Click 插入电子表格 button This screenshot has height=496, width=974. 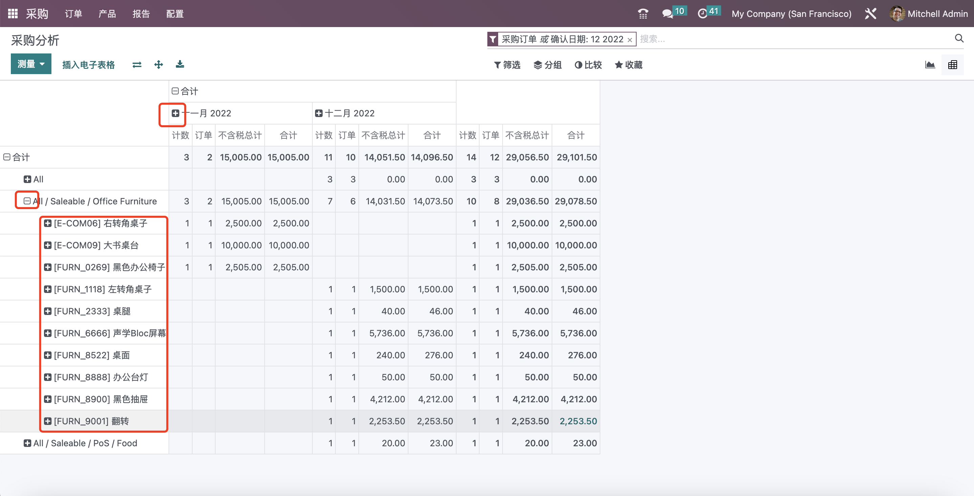tap(88, 65)
